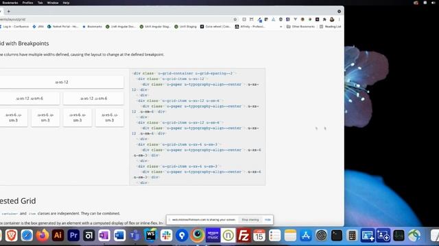Click Stop sharing in the screen-share banner

[250, 220]
